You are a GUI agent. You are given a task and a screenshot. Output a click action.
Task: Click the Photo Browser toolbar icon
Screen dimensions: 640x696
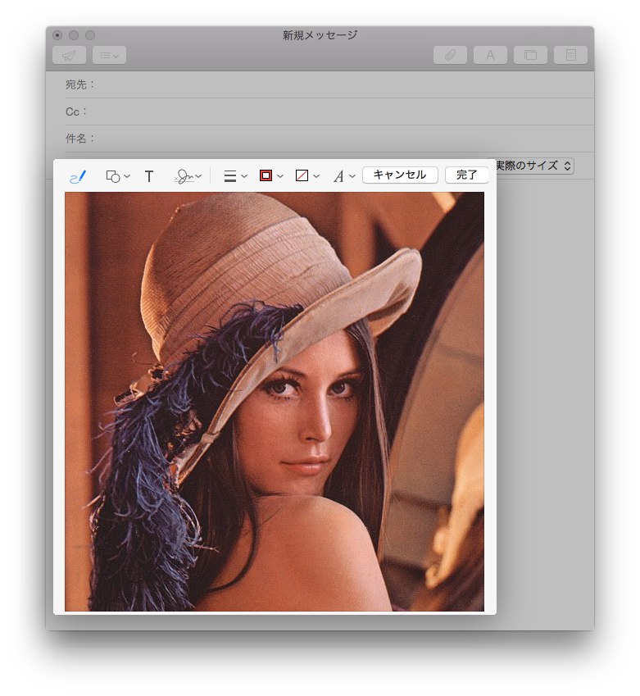[530, 55]
